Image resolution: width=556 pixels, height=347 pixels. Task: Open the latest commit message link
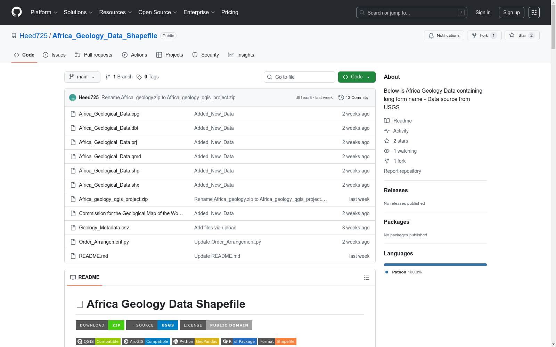(169, 98)
